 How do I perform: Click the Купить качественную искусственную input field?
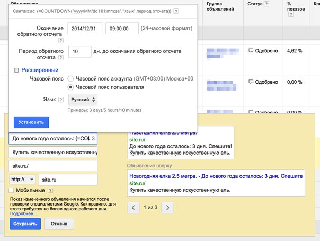click(53, 152)
